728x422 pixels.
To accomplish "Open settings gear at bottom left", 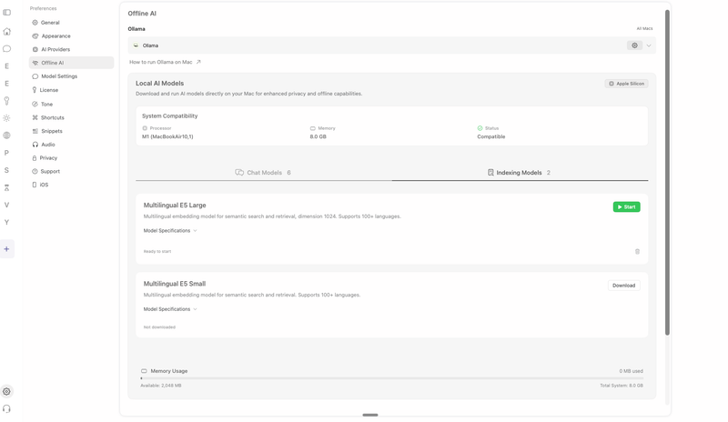I will [x=6, y=391].
